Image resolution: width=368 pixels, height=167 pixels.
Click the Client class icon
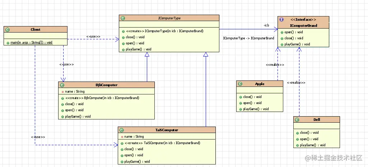click(7, 29)
